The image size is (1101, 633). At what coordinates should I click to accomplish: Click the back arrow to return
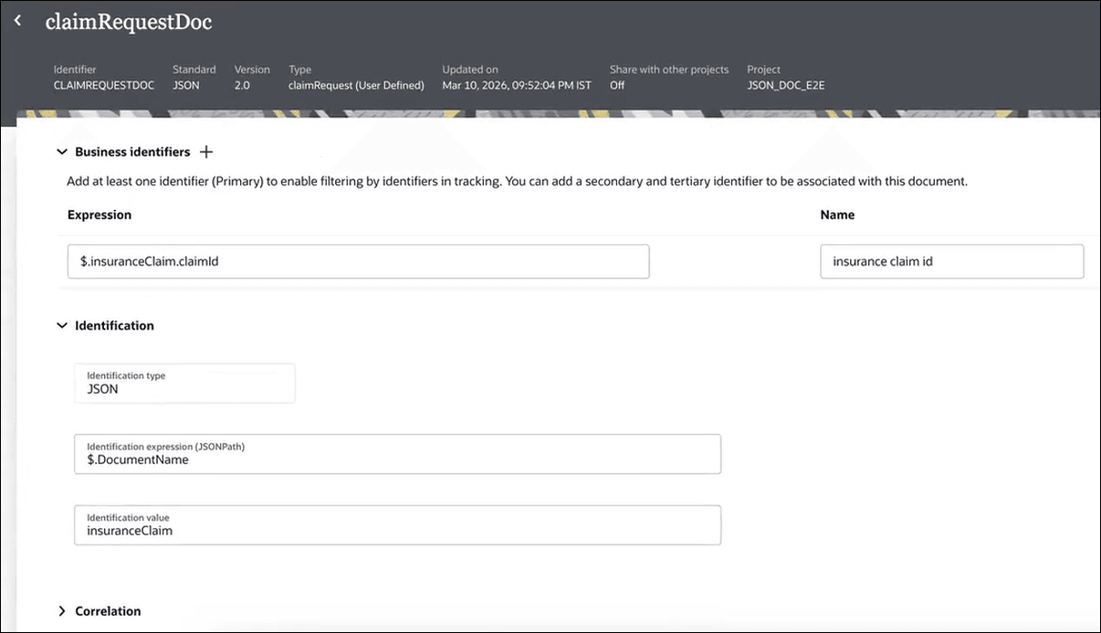(16, 19)
